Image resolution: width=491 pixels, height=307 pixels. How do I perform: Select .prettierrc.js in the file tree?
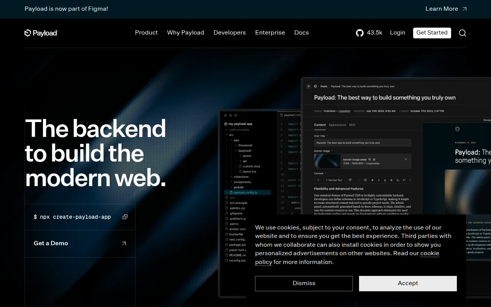click(237, 218)
